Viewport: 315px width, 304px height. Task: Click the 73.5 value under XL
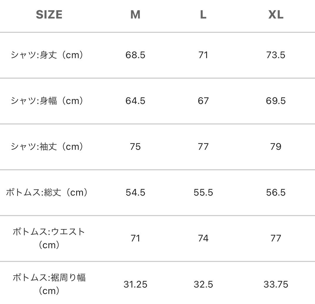[276, 55]
